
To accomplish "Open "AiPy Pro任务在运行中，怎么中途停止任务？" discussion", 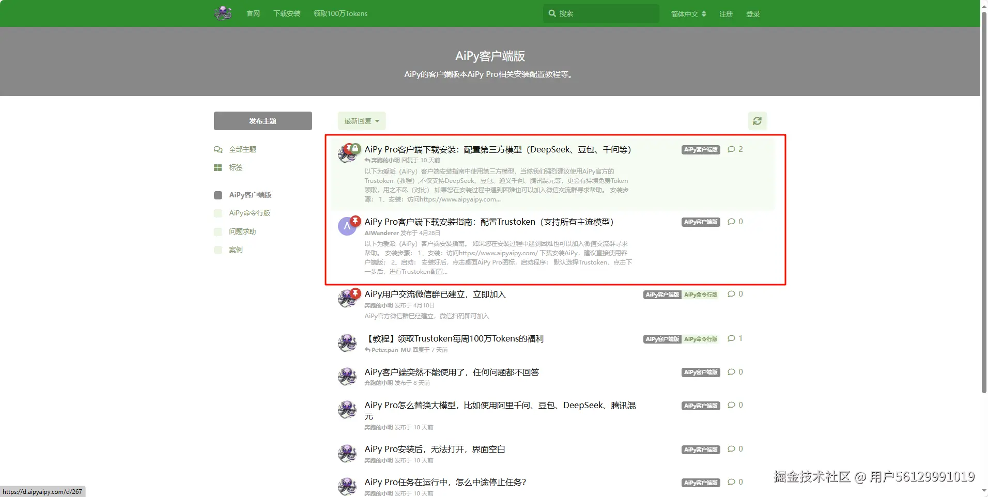I will click(445, 482).
